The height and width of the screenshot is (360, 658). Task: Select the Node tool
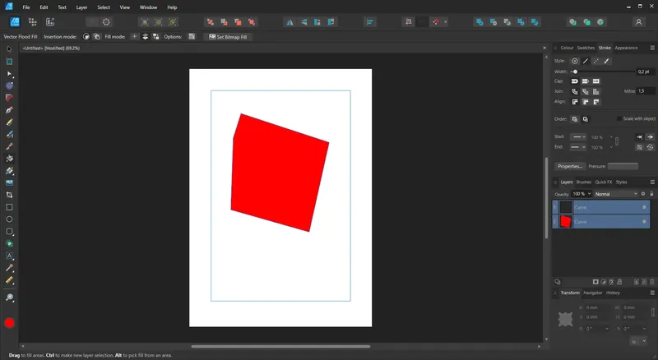point(9,74)
